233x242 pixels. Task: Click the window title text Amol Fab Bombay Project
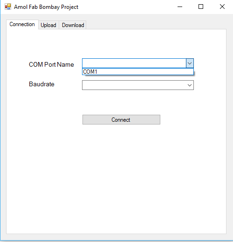(46, 7)
